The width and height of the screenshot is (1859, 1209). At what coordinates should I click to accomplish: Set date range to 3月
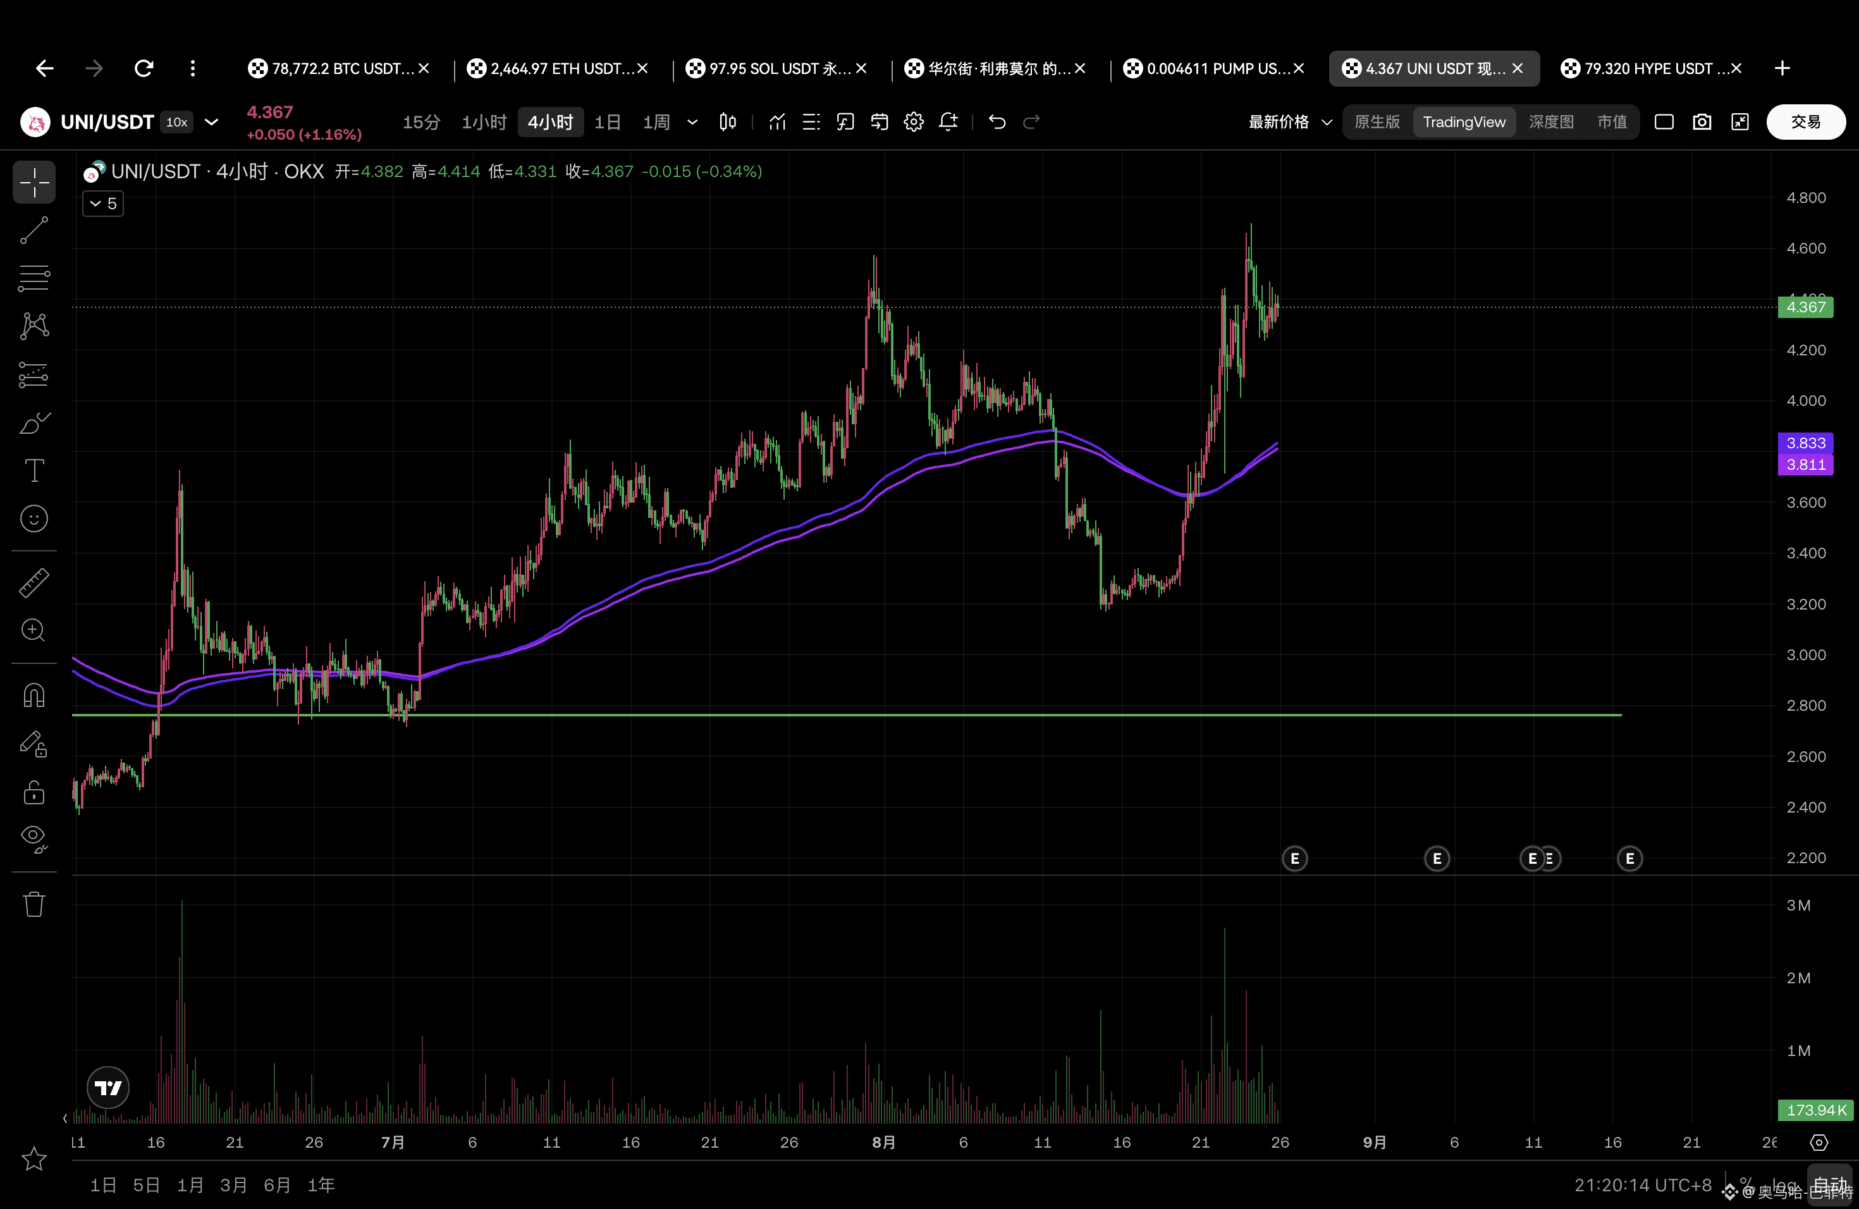tap(233, 1186)
